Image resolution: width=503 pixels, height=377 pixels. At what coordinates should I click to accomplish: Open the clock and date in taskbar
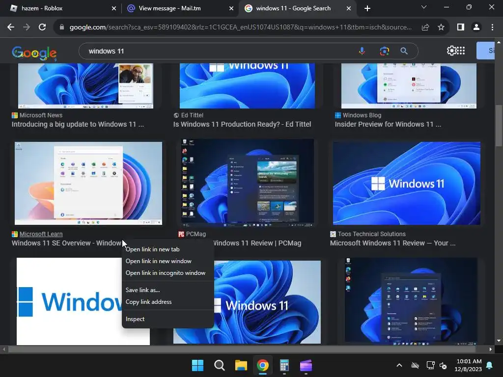tap(469, 365)
